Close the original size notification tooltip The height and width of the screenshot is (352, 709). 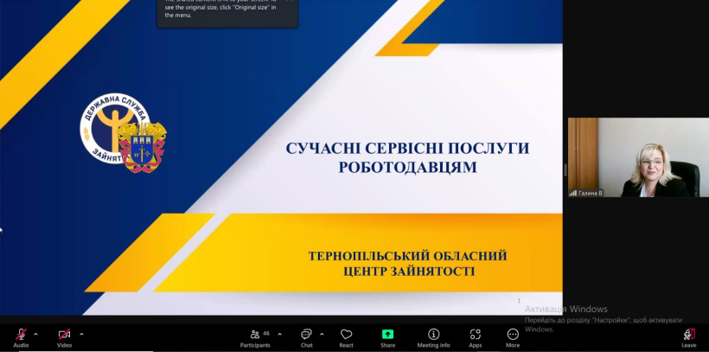290,2
